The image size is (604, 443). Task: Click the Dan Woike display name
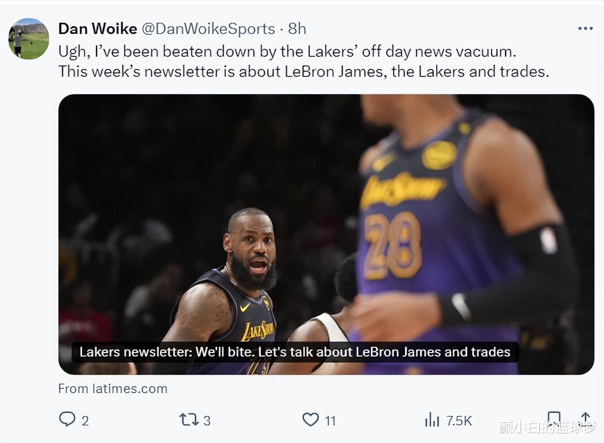coord(97,29)
